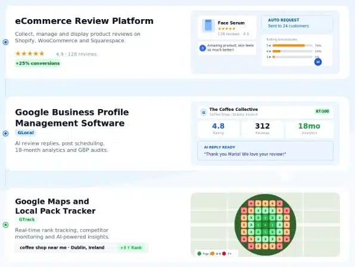This screenshot has width=355, height=267.
Task: Click the red 7+ legend dot
Action: 224,254
